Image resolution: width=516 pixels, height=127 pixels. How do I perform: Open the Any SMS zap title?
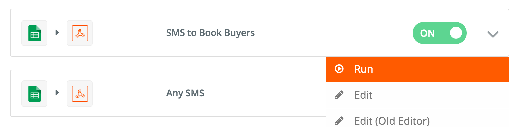tap(185, 93)
